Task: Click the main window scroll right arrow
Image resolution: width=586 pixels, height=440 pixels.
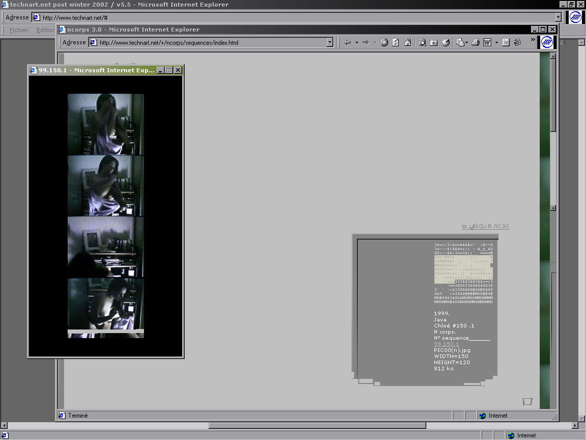Action: click(x=575, y=425)
